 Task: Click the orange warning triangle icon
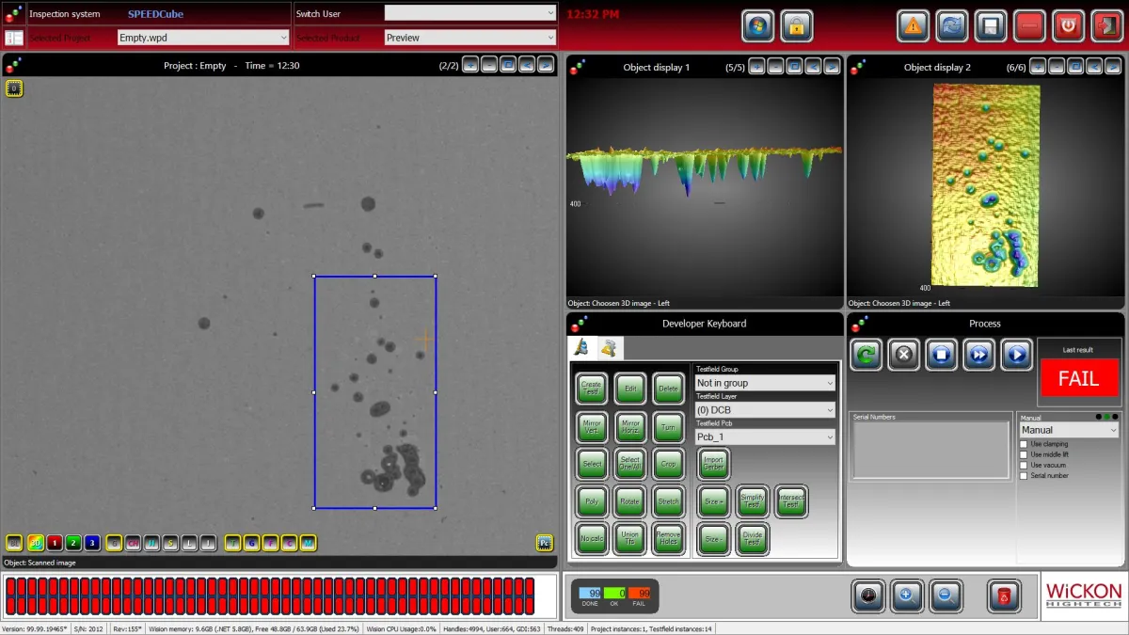[912, 26]
